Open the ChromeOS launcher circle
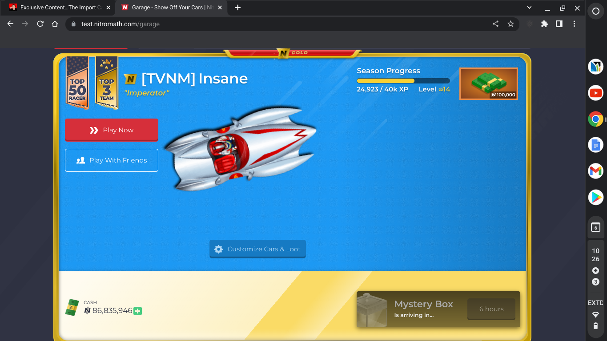Screen dimensions: 607x341 point(595,12)
